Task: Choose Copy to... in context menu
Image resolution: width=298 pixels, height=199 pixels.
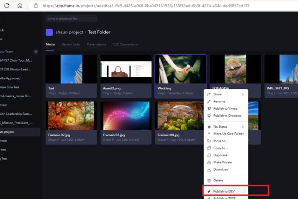Action: (x=220, y=148)
